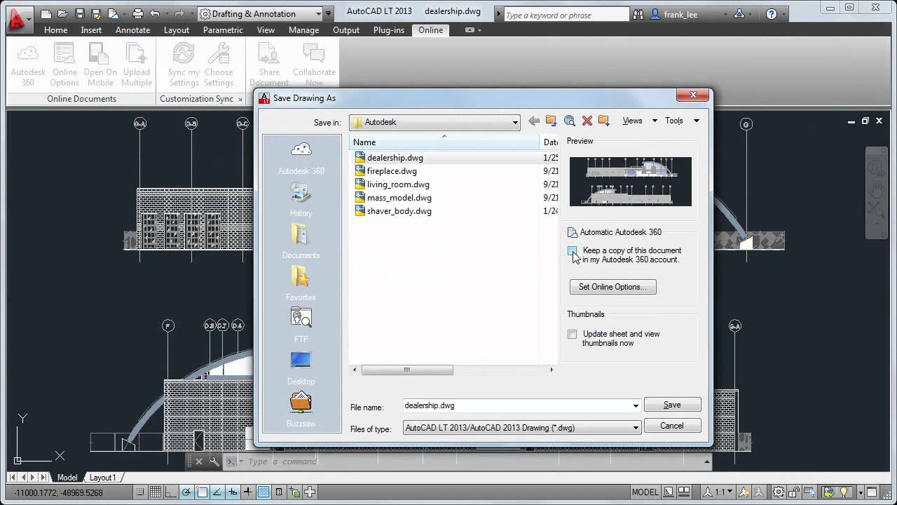Switch to the Layout1 tab
The image size is (897, 505).
[102, 478]
